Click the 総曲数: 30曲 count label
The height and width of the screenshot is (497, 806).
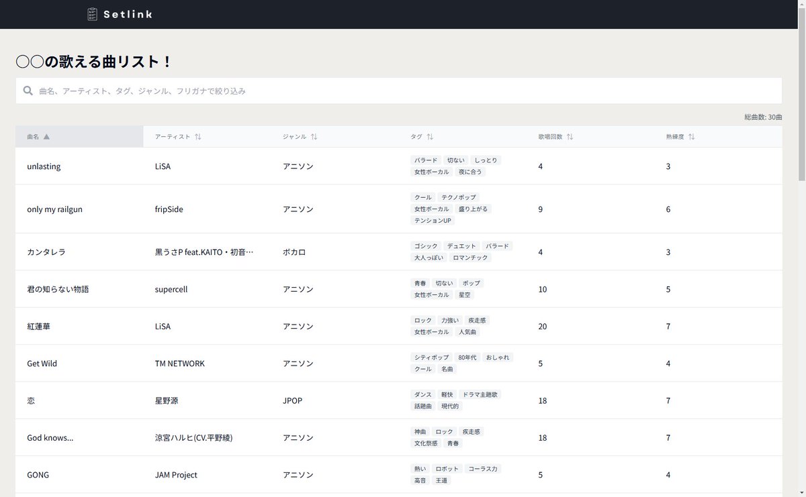[x=763, y=117]
